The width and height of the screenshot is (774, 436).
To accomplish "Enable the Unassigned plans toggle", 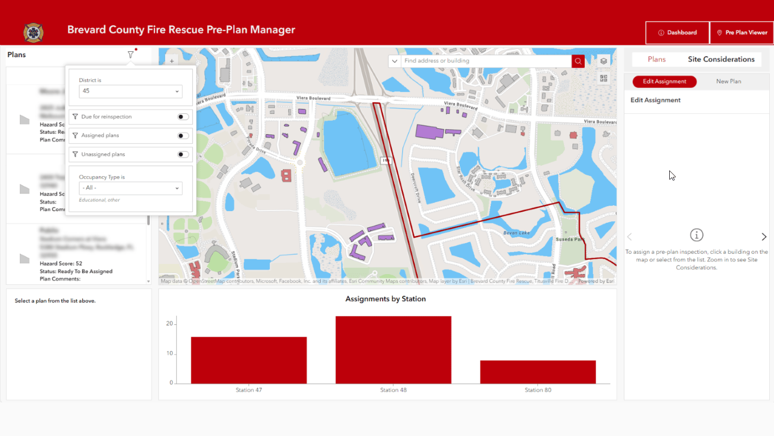I will point(183,154).
